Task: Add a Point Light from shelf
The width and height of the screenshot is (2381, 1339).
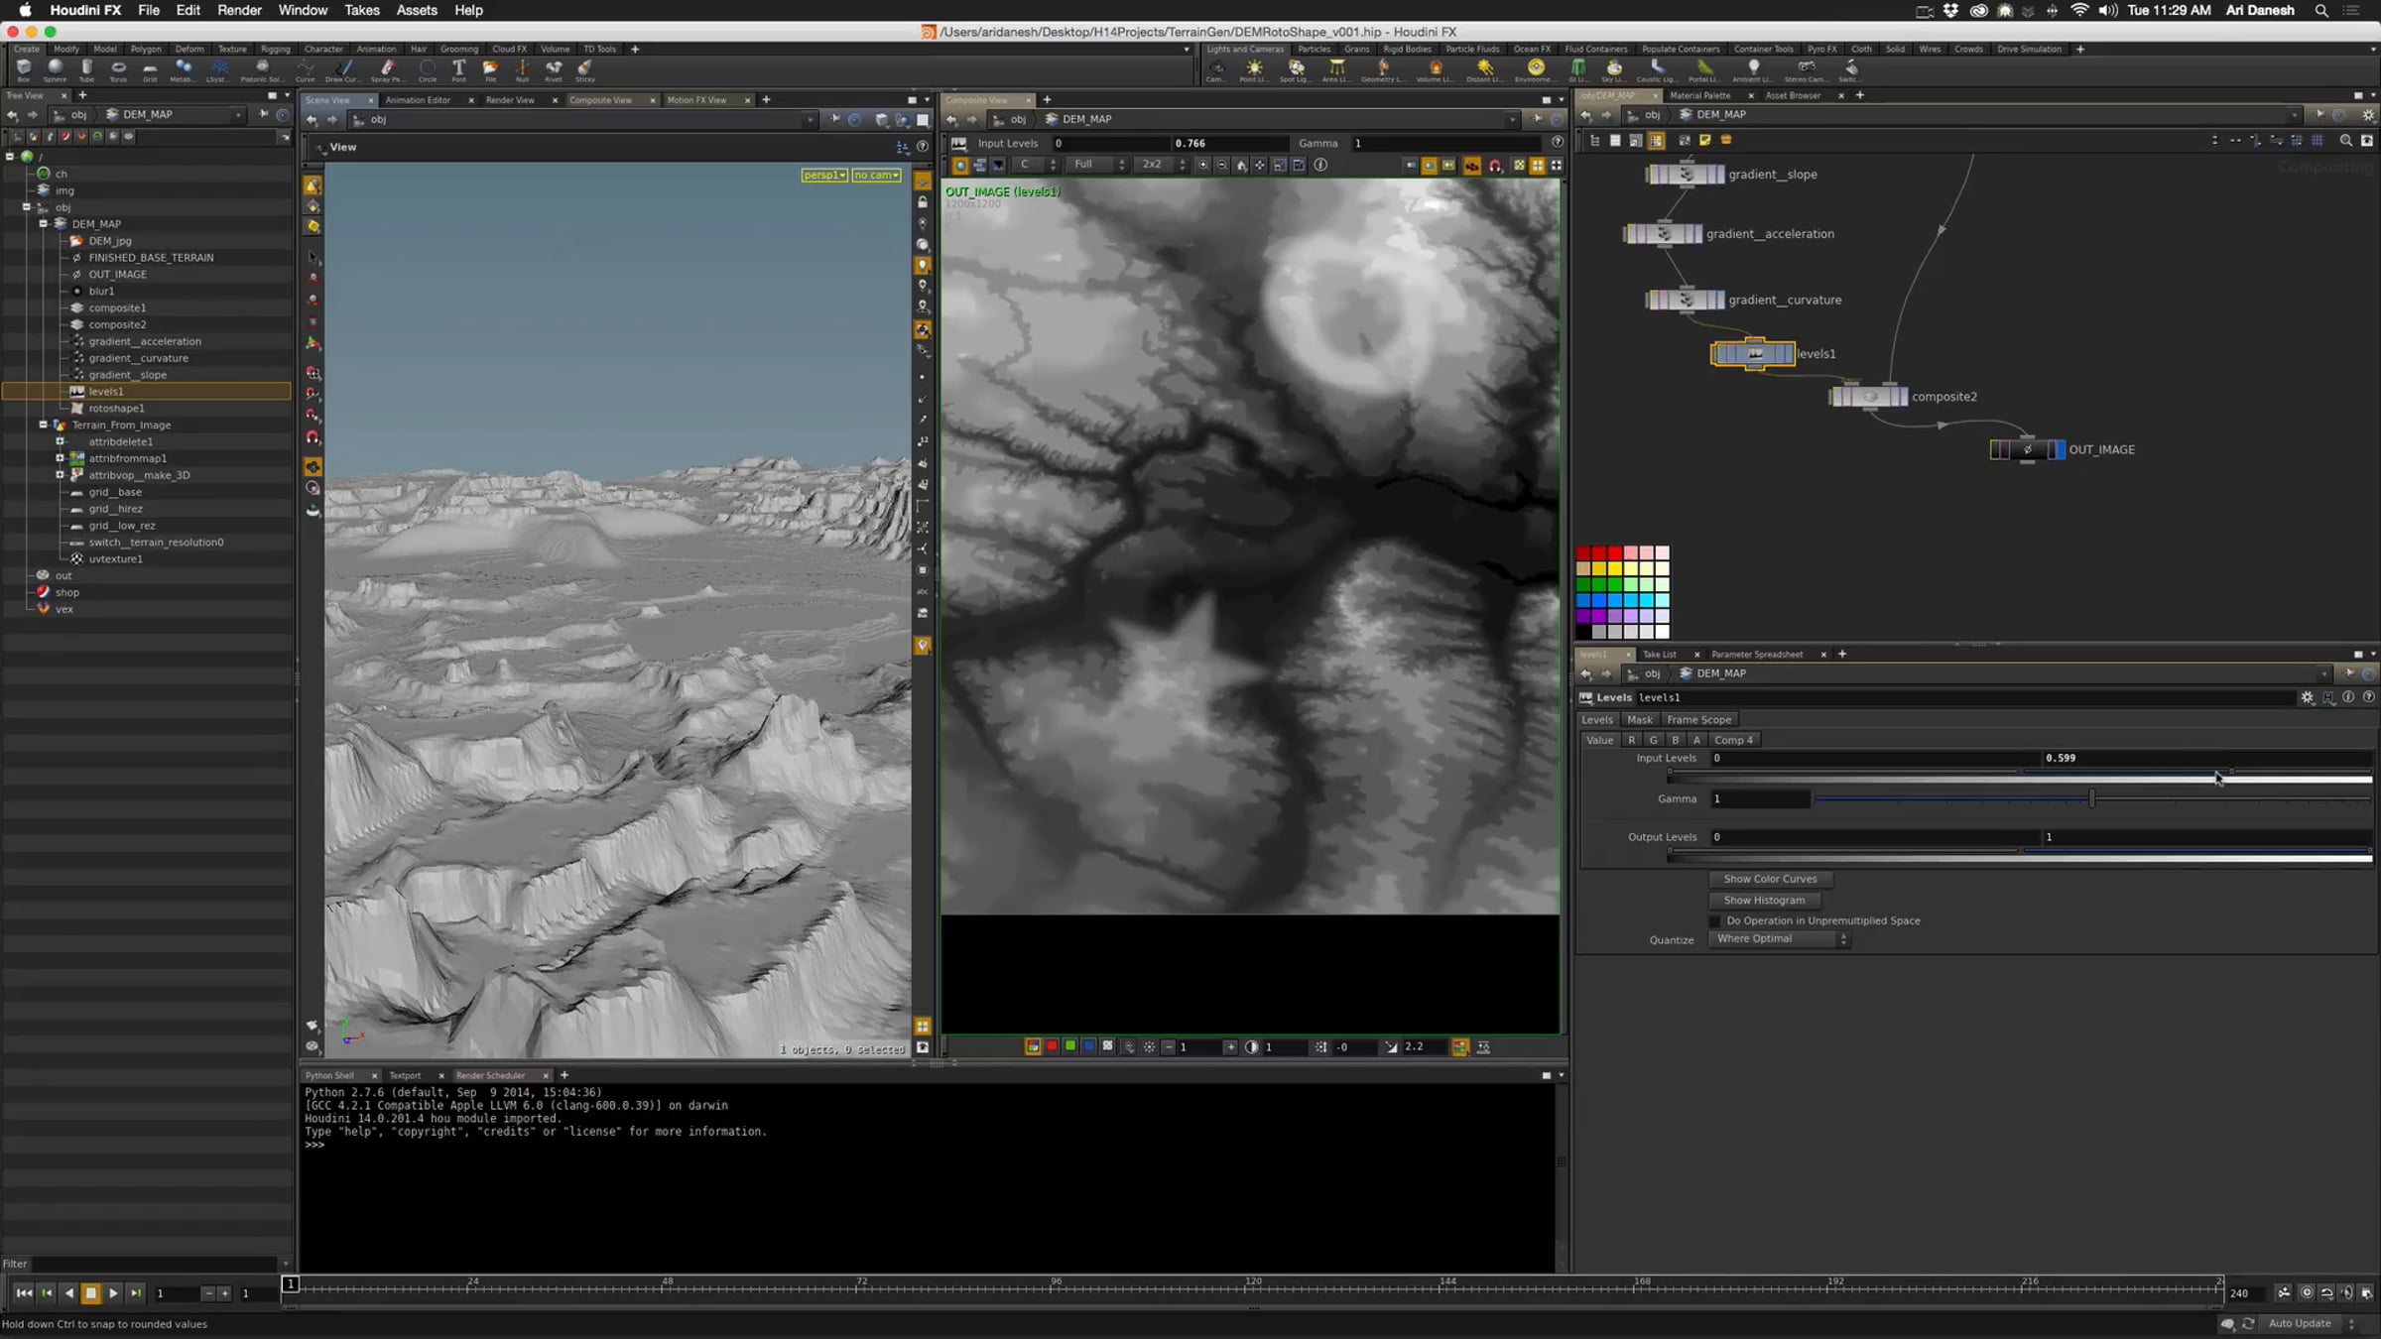Action: click(x=1254, y=69)
